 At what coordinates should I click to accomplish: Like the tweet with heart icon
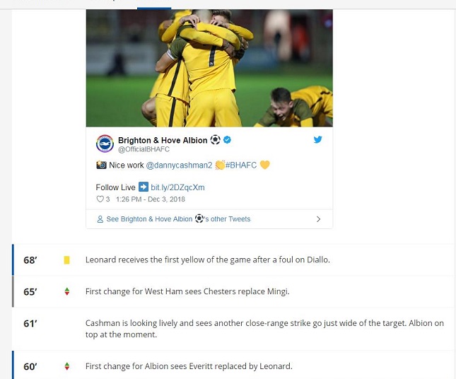point(100,199)
